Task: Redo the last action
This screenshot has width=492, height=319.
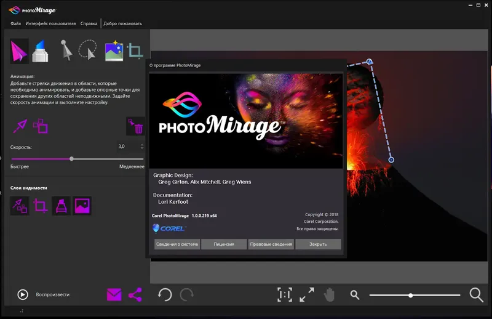Action: [x=187, y=295]
